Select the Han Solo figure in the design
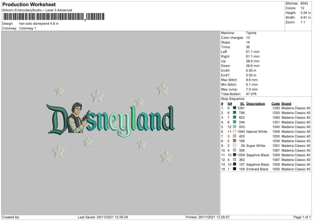313x221 pixels. (x=78, y=118)
